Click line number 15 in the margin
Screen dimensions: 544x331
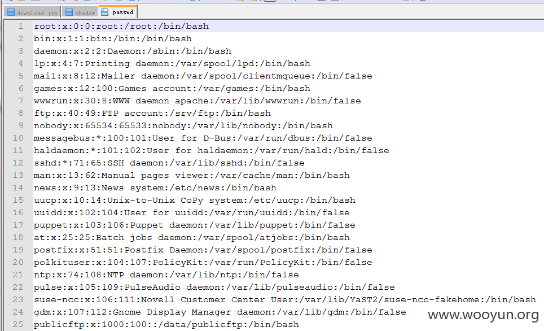click(x=18, y=201)
